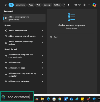Launch Microsoft Edge from the taskbar

click(48, 99)
